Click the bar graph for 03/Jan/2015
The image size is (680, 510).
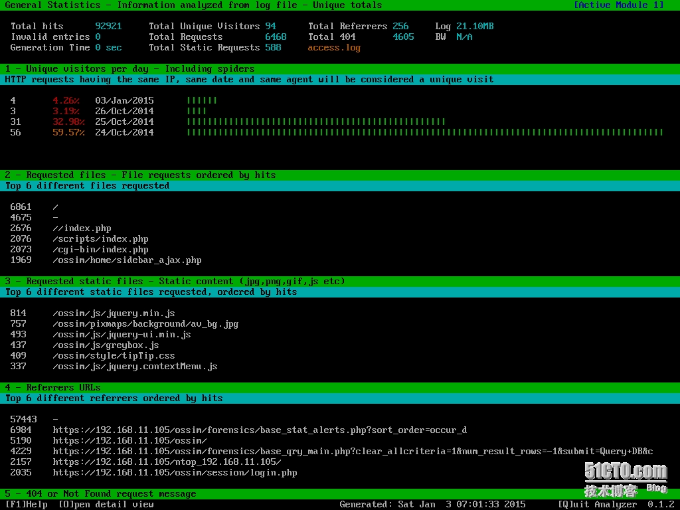click(202, 101)
